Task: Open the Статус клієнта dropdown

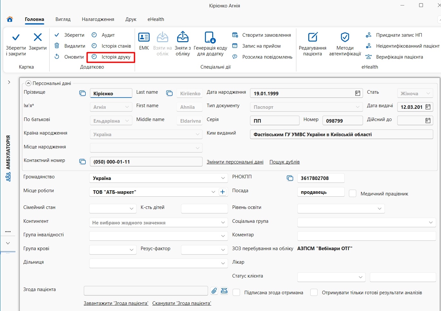Action: click(x=360, y=277)
